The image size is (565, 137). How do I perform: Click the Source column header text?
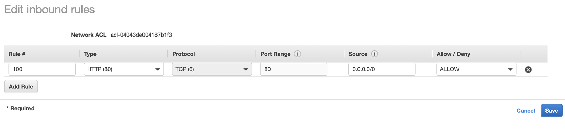[x=358, y=54]
